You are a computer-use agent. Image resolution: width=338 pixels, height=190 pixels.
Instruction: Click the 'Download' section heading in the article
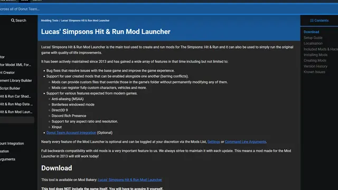point(57,168)
